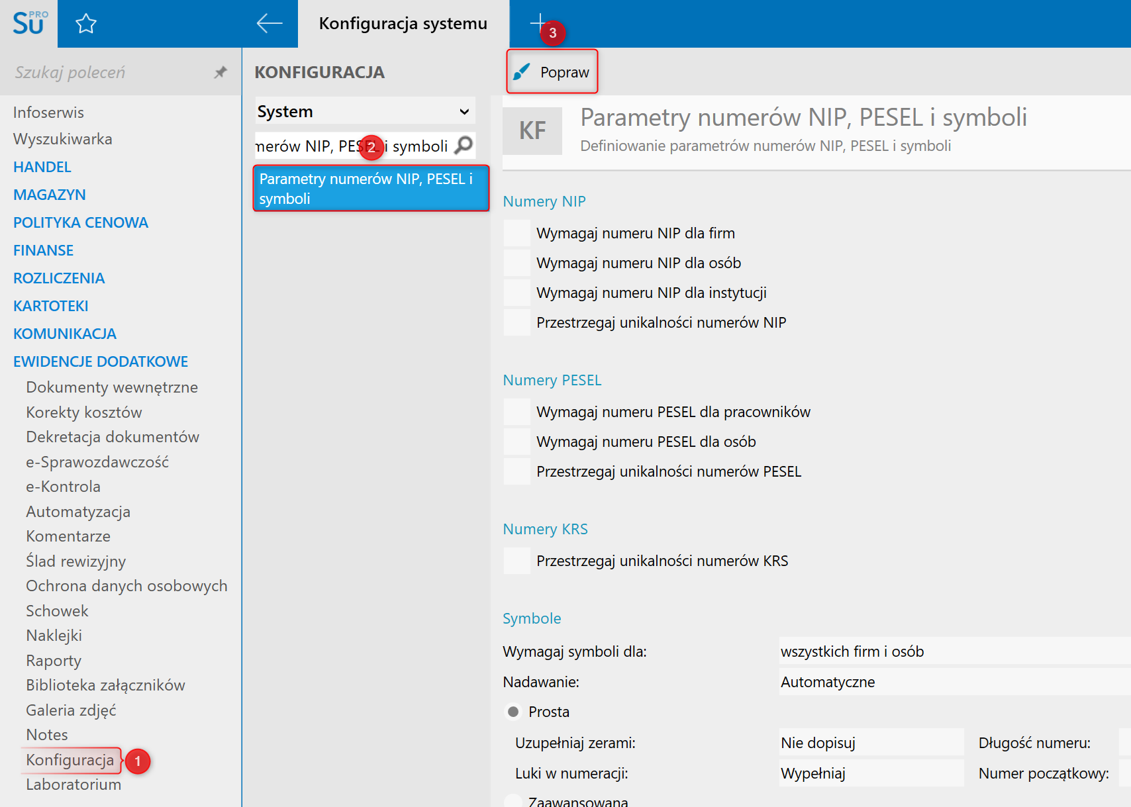The height and width of the screenshot is (807, 1131).
Task: Open the System dropdown
Action: click(x=366, y=111)
